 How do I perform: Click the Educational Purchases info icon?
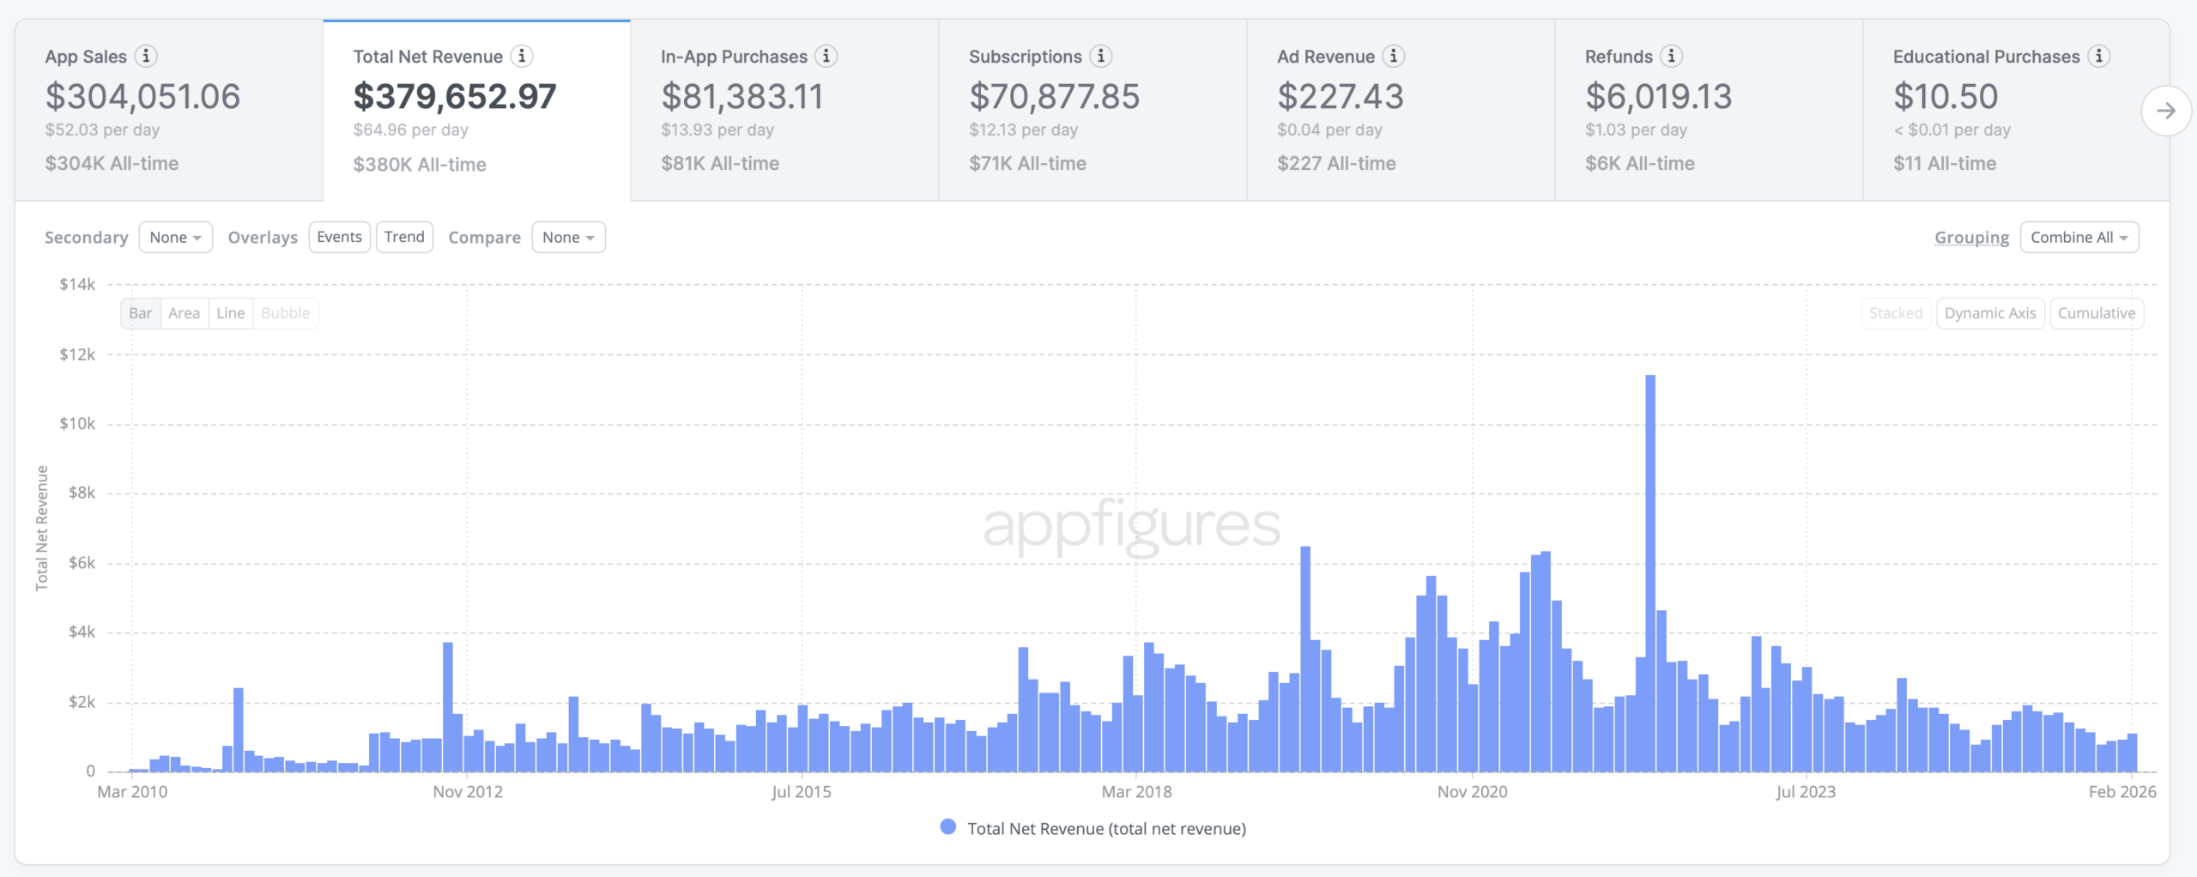[x=2099, y=57]
